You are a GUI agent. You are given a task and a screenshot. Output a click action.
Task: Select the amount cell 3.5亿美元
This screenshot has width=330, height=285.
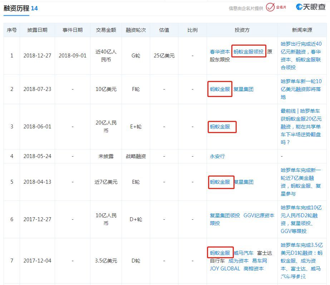(106, 261)
